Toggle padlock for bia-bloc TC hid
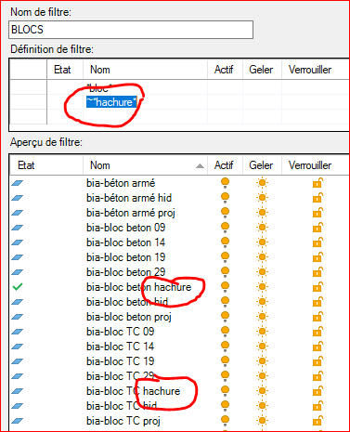This screenshot has height=432, width=350. 318,406
